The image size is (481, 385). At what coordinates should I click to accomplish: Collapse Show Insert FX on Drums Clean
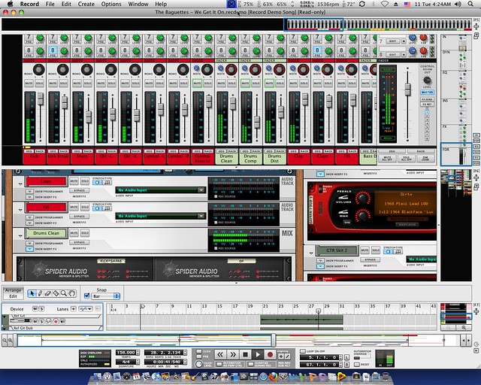29,249
